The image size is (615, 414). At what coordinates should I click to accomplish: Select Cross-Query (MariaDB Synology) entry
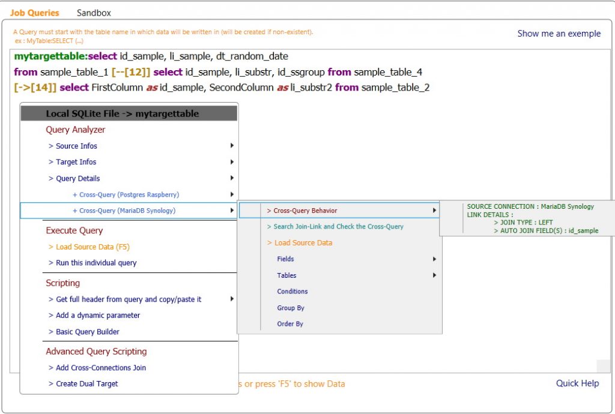[x=129, y=211]
